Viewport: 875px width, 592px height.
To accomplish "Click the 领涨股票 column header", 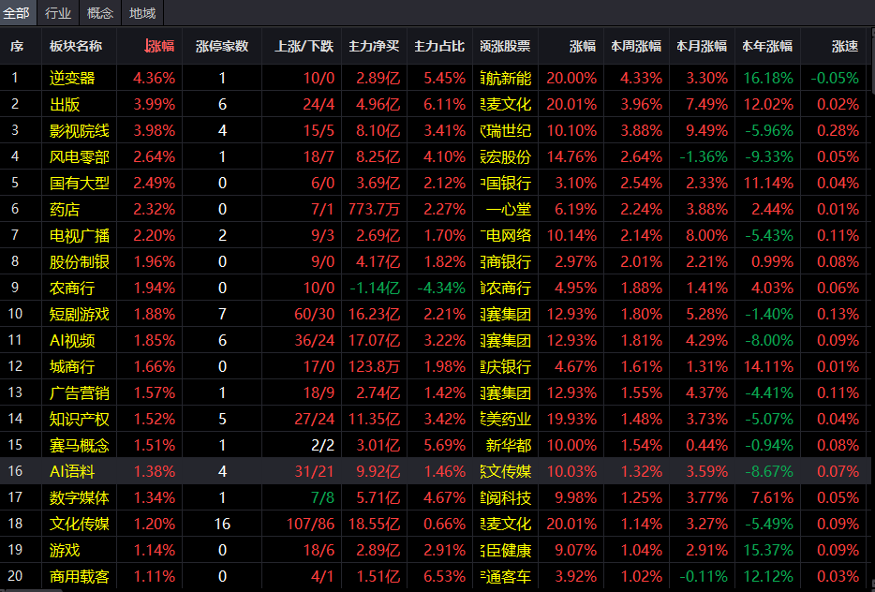I will click(505, 46).
